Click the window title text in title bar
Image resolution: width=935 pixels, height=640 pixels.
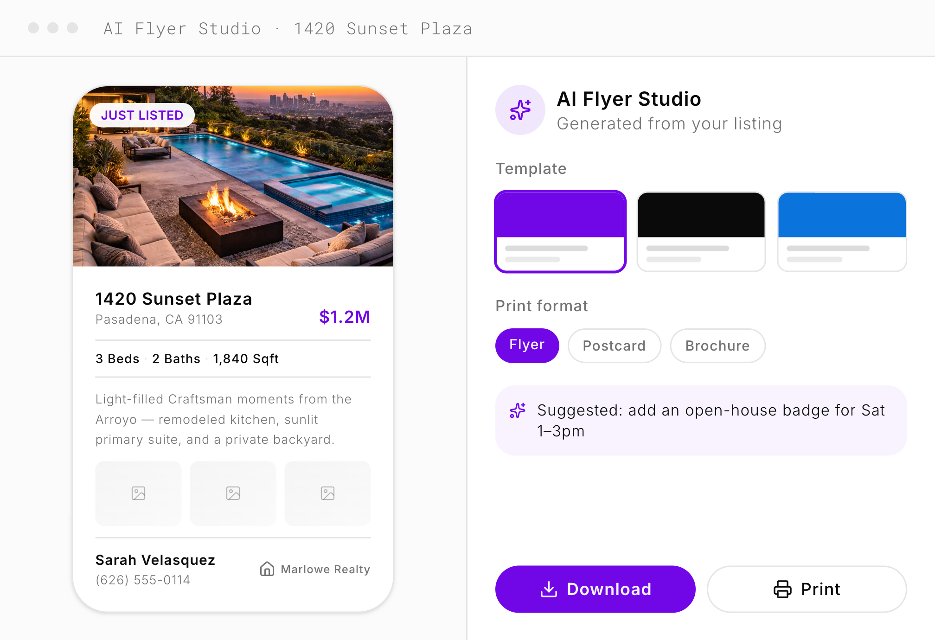click(x=288, y=29)
